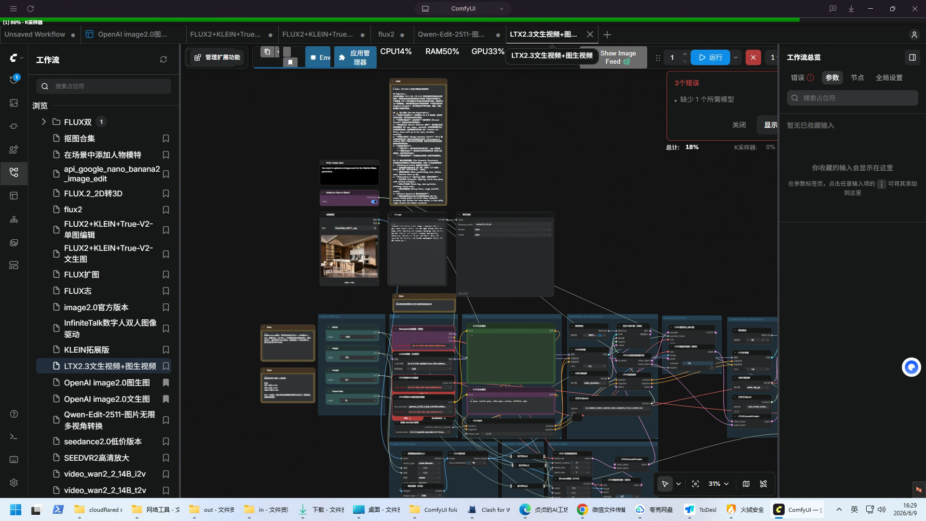The image size is (926, 521).
Task: Click the 运行 run button
Action: tap(710, 57)
